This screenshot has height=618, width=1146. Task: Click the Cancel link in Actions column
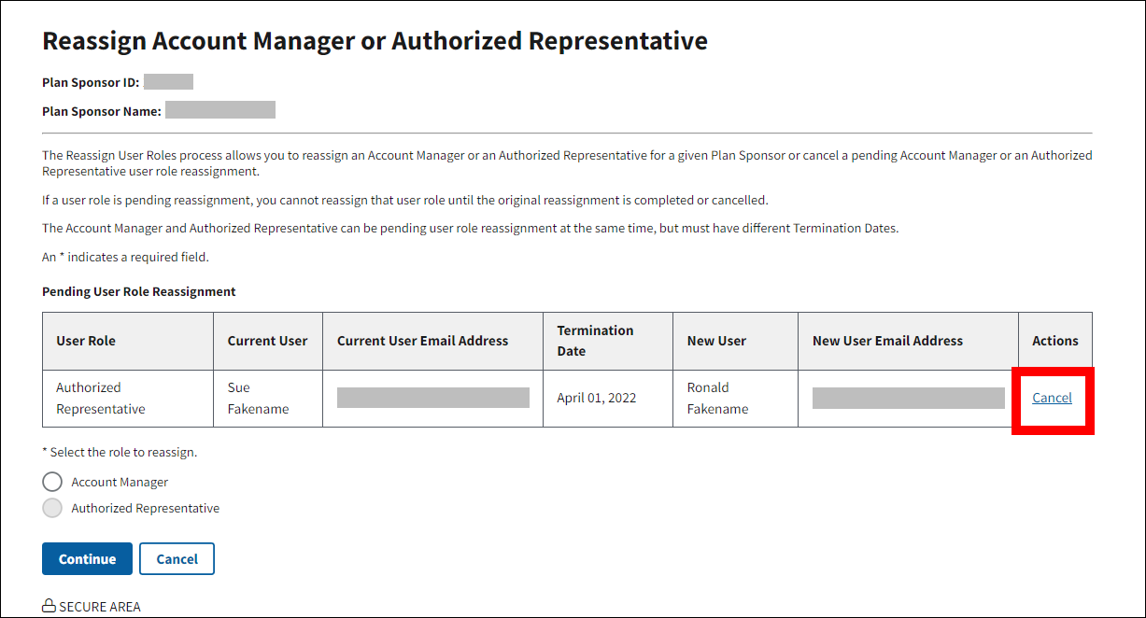pos(1052,399)
